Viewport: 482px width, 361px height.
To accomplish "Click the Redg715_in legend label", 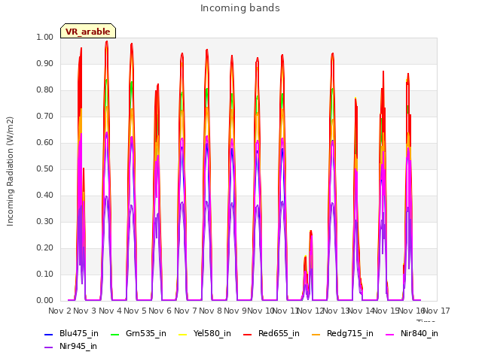I will coord(349,333).
